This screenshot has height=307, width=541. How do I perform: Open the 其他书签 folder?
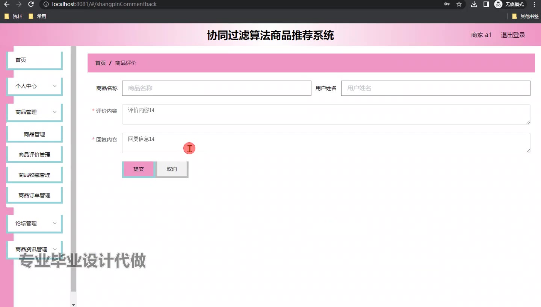pos(525,16)
